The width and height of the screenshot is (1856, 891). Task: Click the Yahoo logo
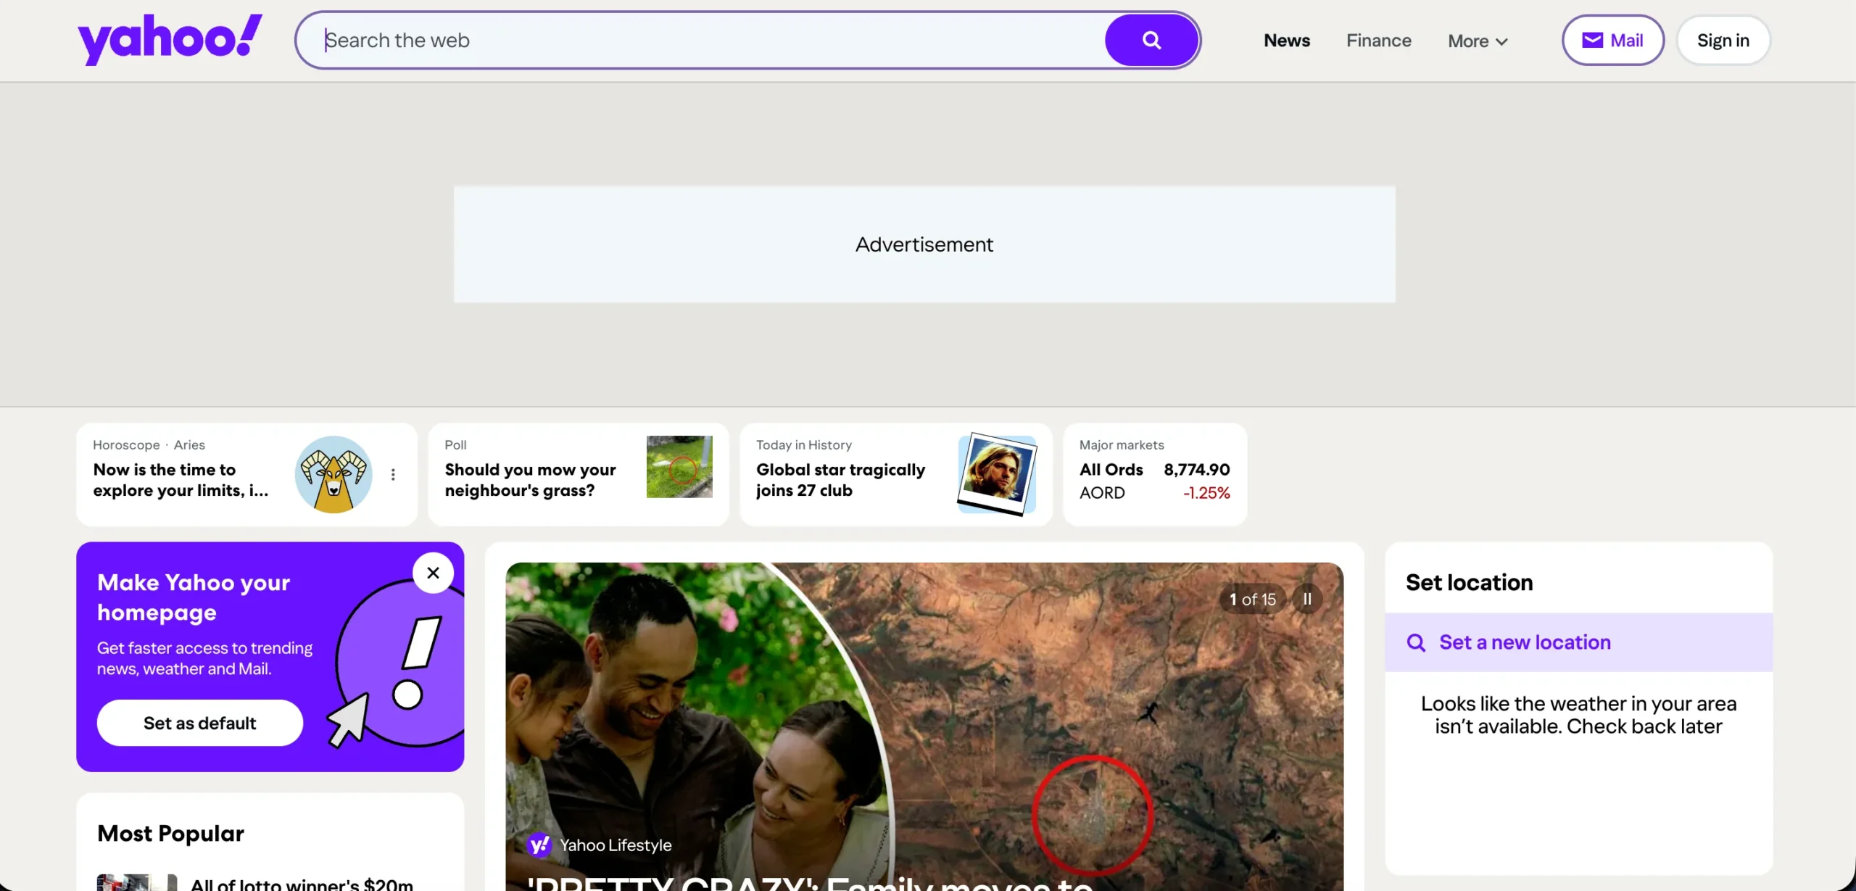point(170,39)
